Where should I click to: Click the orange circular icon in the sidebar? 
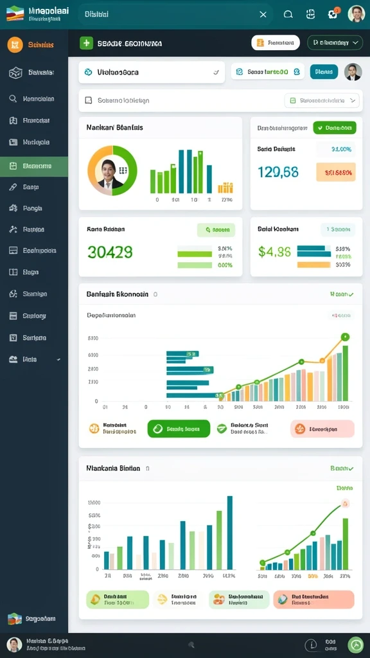click(15, 44)
